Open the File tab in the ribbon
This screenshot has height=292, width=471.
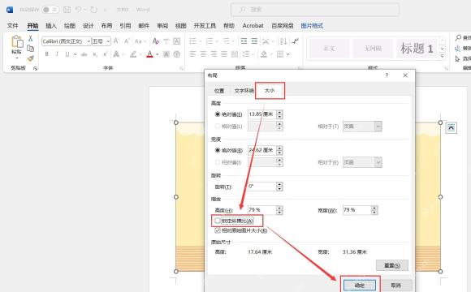point(13,26)
